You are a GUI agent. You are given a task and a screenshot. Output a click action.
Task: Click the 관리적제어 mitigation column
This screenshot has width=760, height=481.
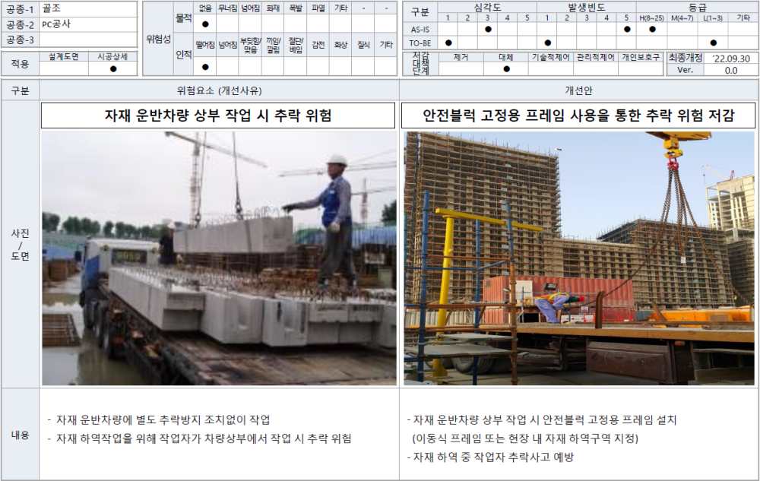pyautogui.click(x=596, y=57)
